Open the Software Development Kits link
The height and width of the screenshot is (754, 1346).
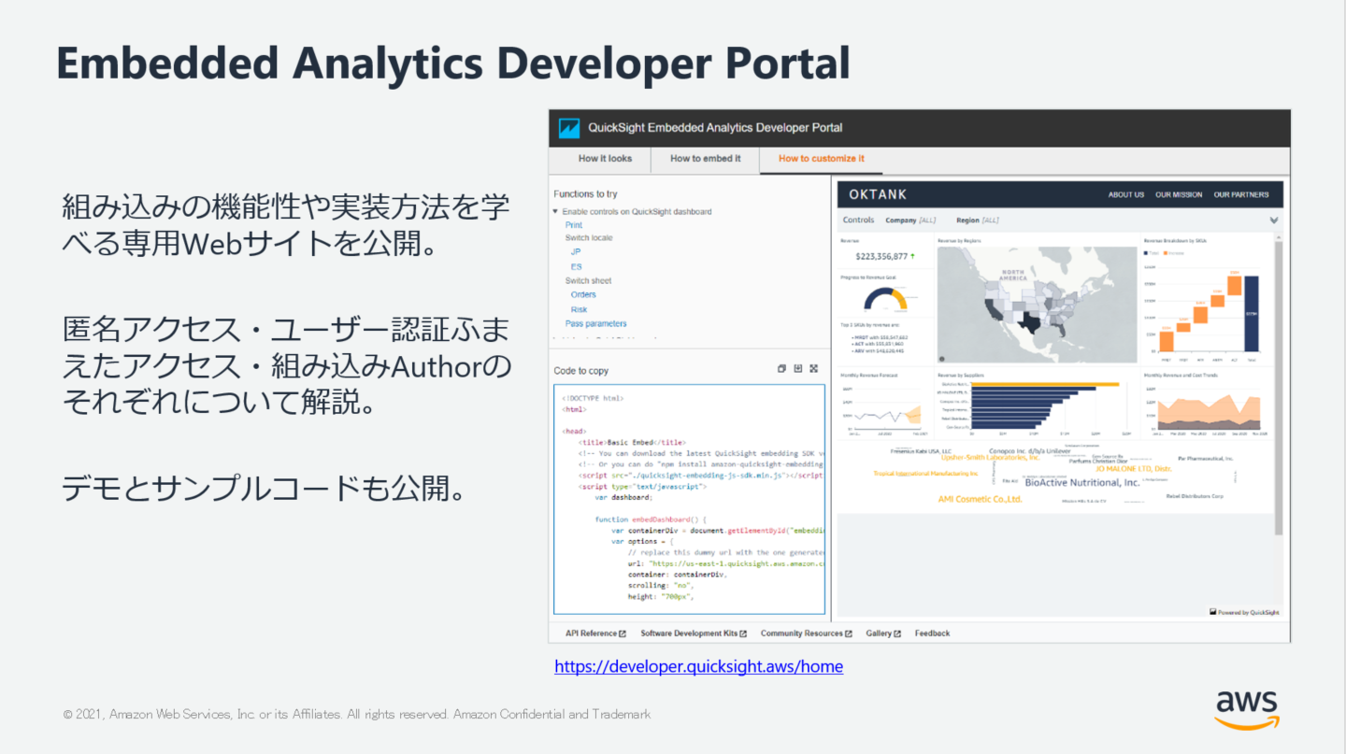pyautogui.click(x=693, y=633)
